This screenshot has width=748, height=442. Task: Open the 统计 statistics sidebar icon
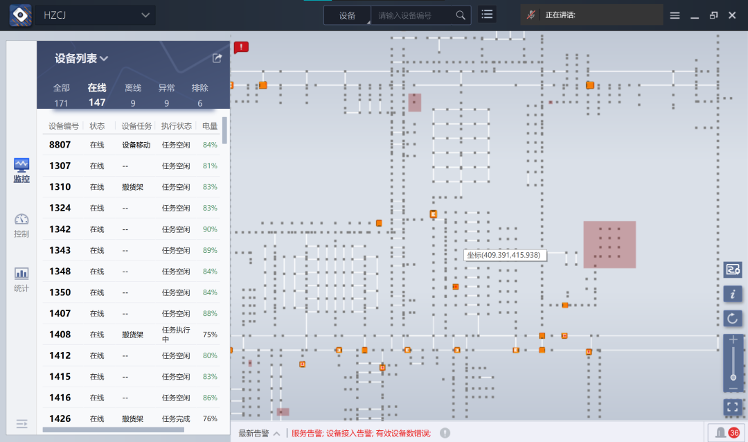[x=21, y=280]
